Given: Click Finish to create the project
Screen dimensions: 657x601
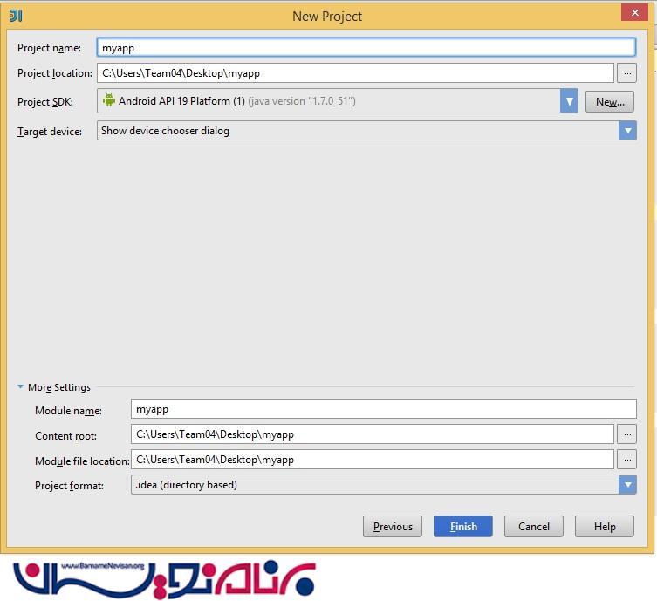Looking at the screenshot, I should click(462, 527).
